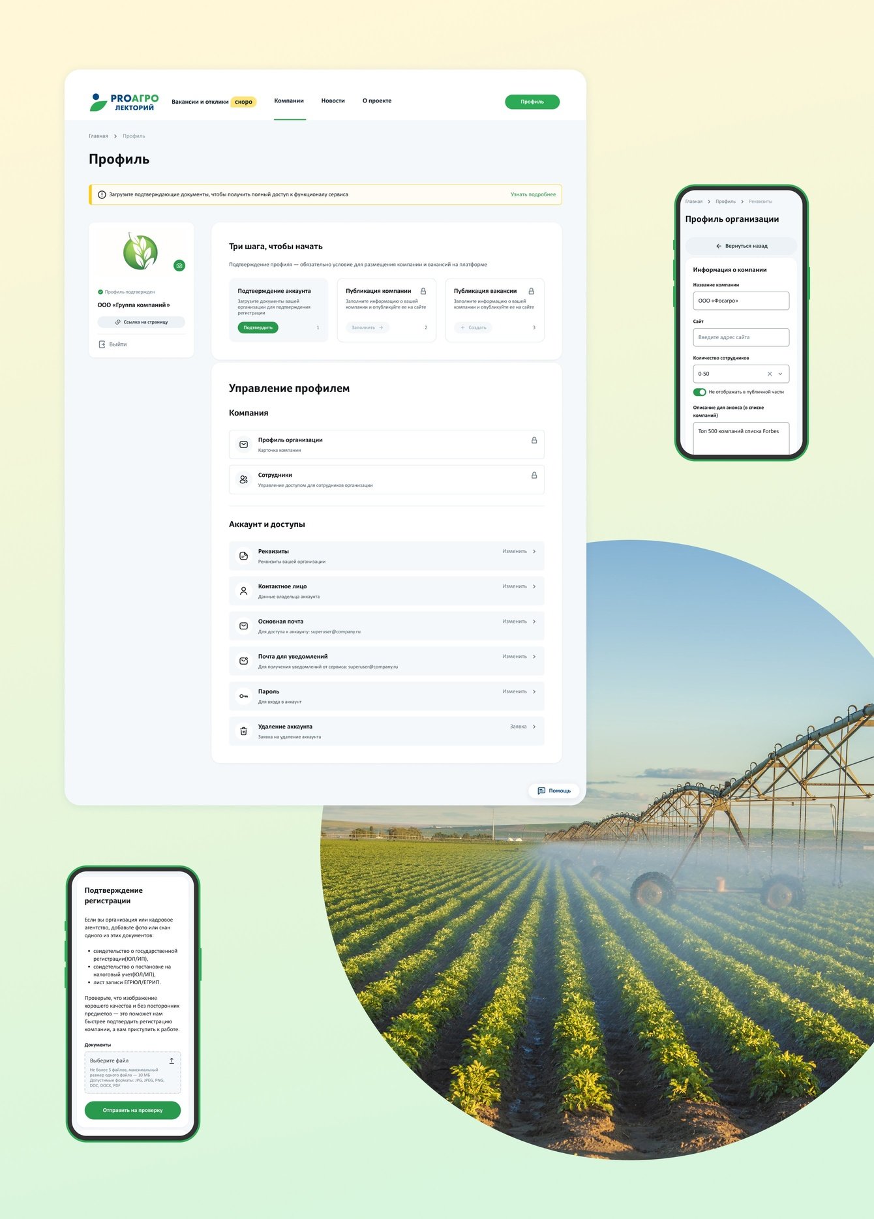This screenshot has height=1219, width=874.
Task: Click the card icon beside 'Профиль организации'
Action: point(243,444)
